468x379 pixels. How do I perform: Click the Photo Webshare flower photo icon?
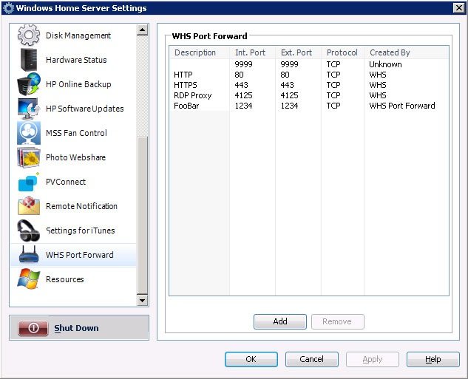point(29,157)
